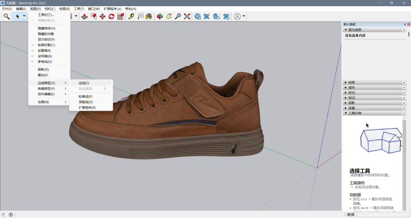
Task: Collapse the 图元信息 panel
Action: (346, 30)
